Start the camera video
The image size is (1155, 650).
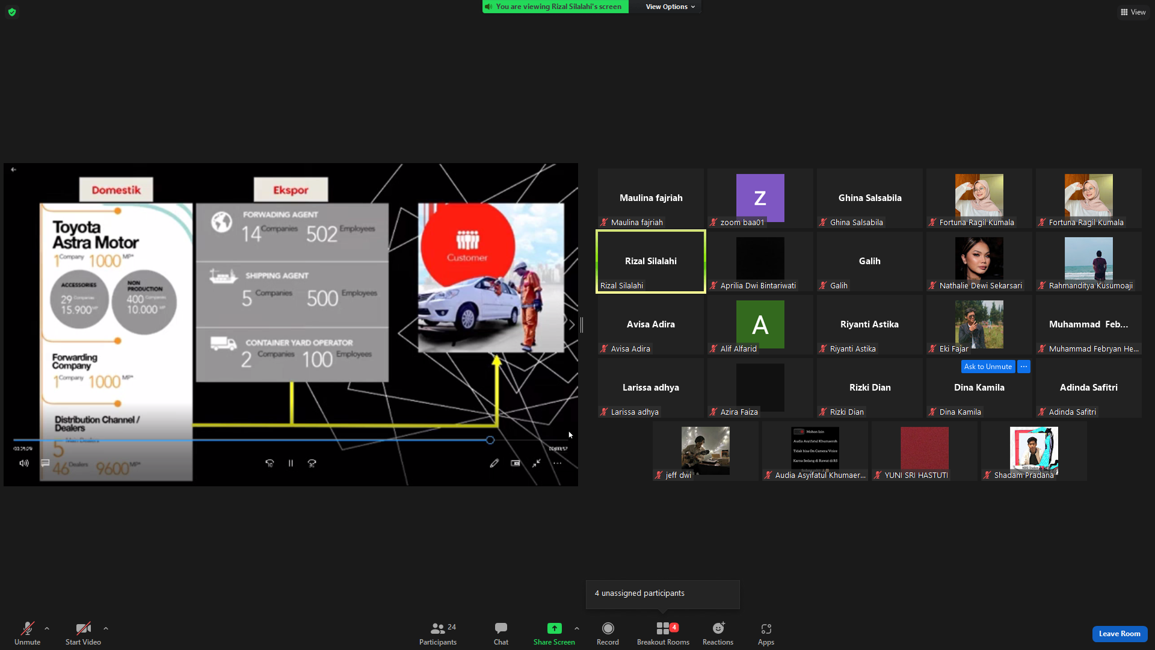pos(83,634)
